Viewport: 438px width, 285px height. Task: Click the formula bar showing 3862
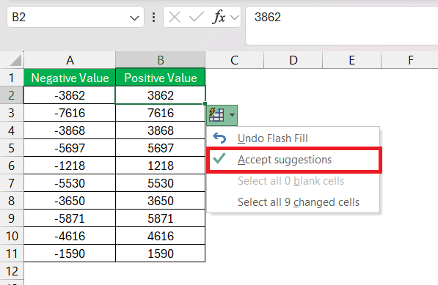pos(342,25)
